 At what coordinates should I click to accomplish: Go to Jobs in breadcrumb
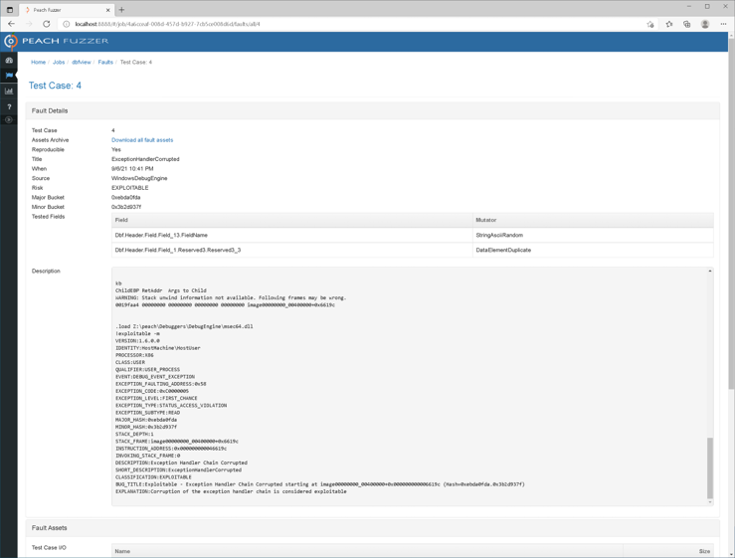[59, 62]
